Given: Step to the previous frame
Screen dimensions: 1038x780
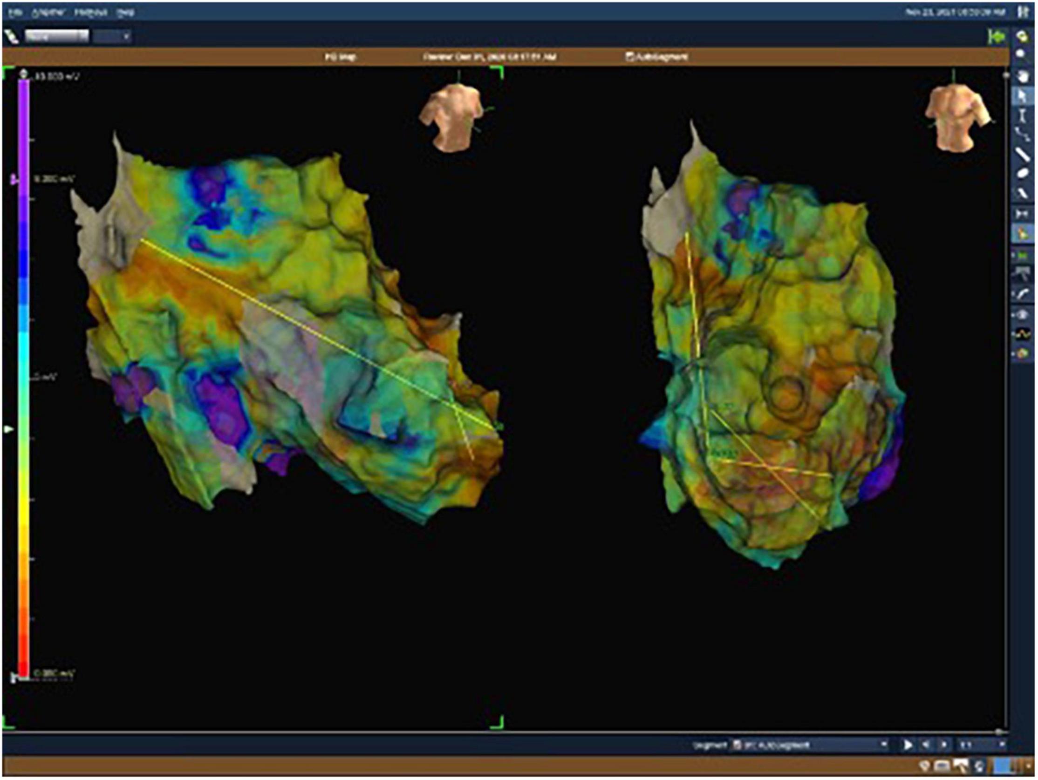Looking at the screenshot, I should (926, 744).
